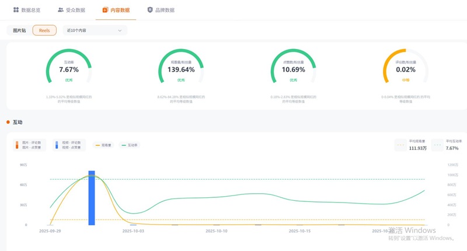Click the blue bar icon for 视频 legend

(57, 145)
